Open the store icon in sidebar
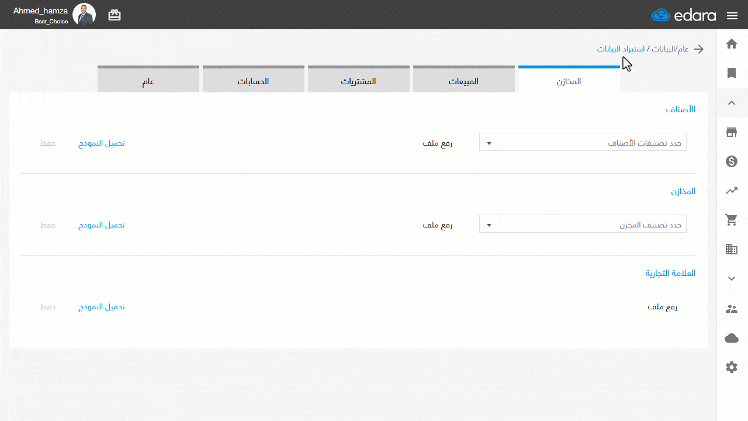This screenshot has width=748, height=421. pos(732,132)
